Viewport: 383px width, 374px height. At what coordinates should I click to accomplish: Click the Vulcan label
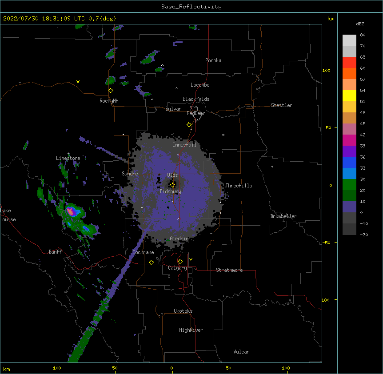241,352
